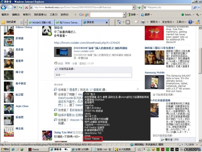Click SilverStone TW in the popup list
The width and height of the screenshot is (202, 152).
pyautogui.click(x=93, y=133)
